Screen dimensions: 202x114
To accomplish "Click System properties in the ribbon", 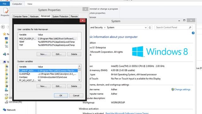I will tap(97, 13).
